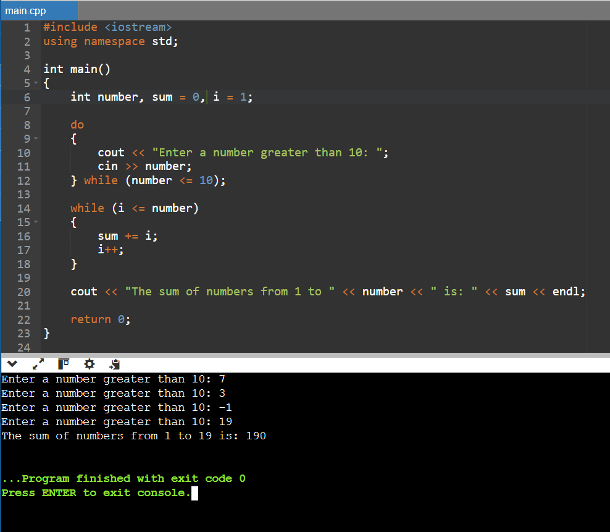Click on 'namespace' keyword in line 2
This screenshot has width=610, height=532.
(x=114, y=41)
